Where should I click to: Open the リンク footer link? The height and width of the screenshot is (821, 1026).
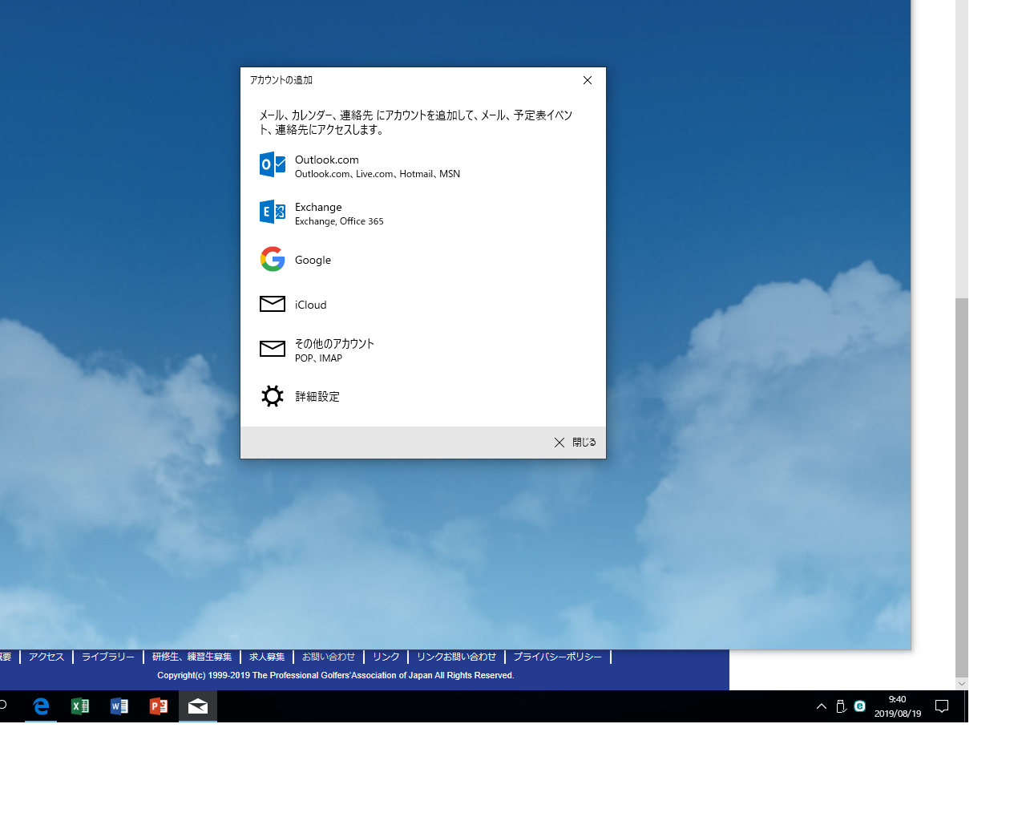[x=386, y=657]
